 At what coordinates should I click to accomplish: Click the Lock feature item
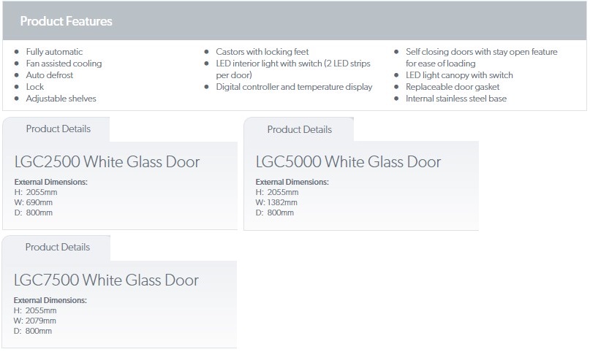tap(35, 87)
